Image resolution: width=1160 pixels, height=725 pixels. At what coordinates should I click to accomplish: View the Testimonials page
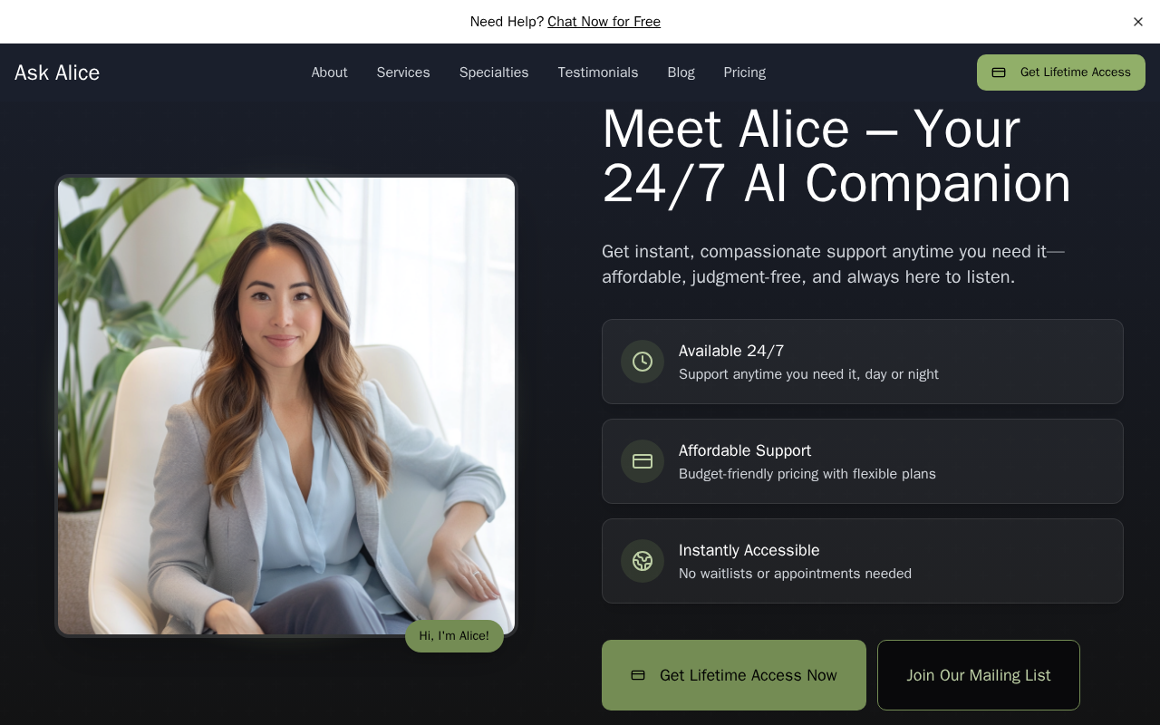[598, 72]
